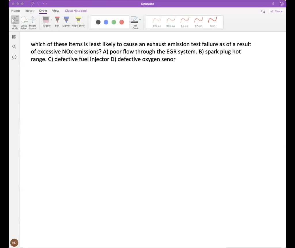295x248 pixels.
Task: Select the Highlighter tool
Action: coord(78,21)
